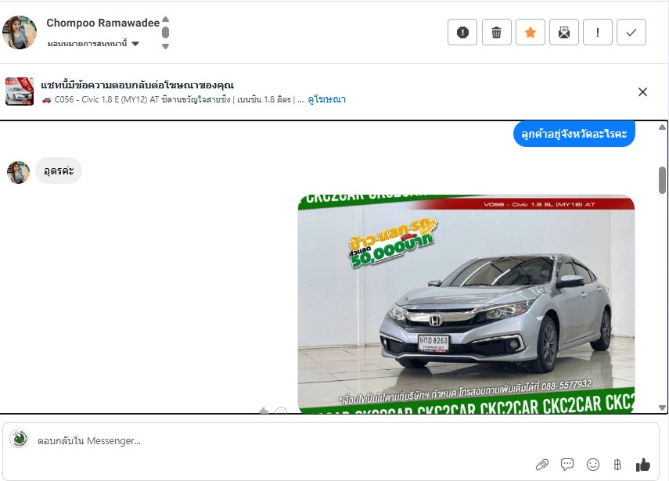669x481 pixels.
Task: Mark conversation unread envelope icon
Action: [563, 32]
